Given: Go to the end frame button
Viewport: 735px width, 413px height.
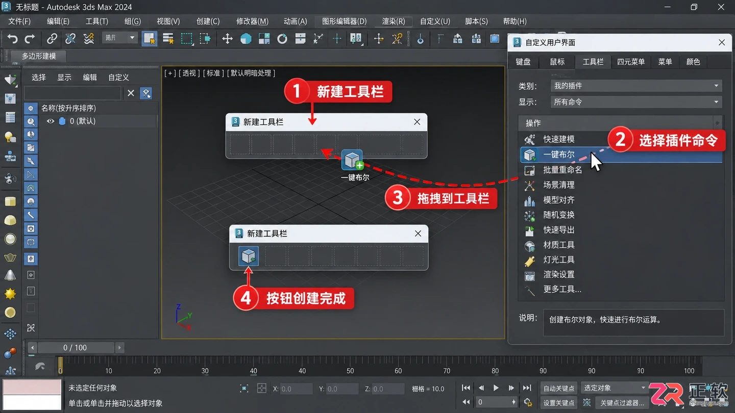Looking at the screenshot, I should [527, 389].
